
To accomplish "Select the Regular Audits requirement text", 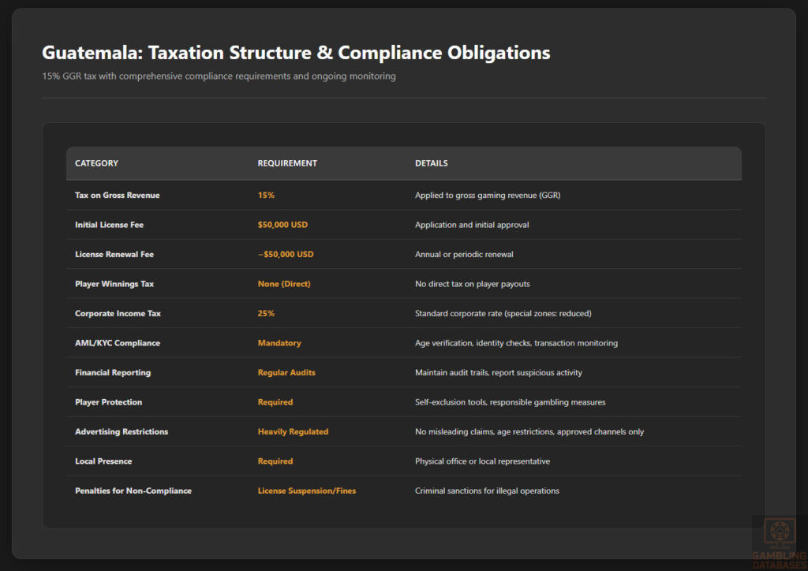I will point(286,372).
